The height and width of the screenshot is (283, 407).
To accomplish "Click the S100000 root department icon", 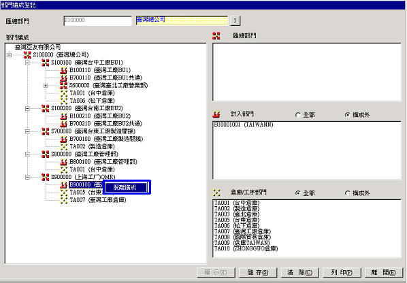I will [27, 55].
